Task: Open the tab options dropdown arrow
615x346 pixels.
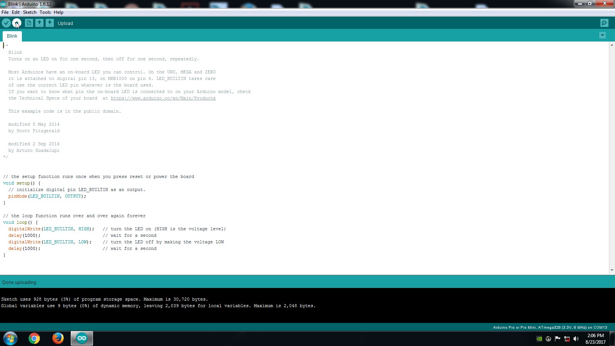Action: (602, 35)
